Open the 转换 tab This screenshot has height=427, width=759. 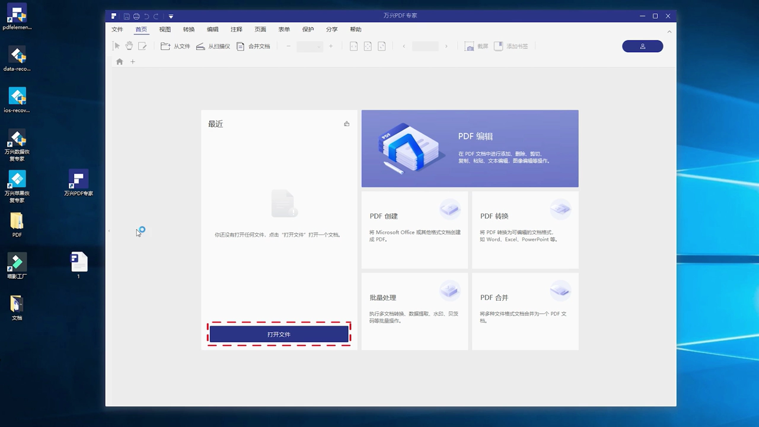189,30
